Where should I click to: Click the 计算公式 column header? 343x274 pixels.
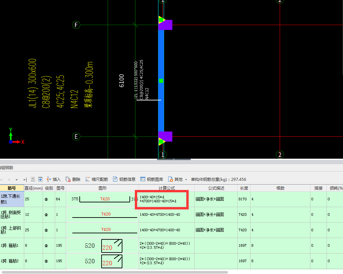(166, 188)
